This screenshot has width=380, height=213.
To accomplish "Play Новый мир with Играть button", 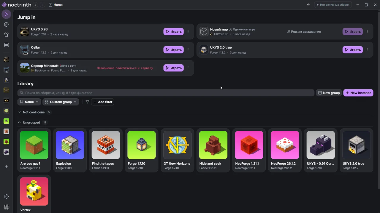I will [x=353, y=32].
